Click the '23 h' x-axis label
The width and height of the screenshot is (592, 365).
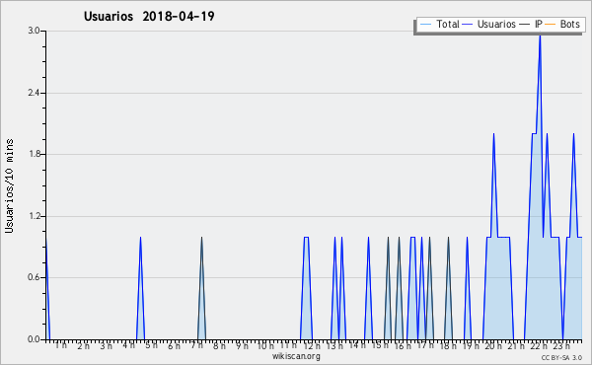click(x=561, y=345)
